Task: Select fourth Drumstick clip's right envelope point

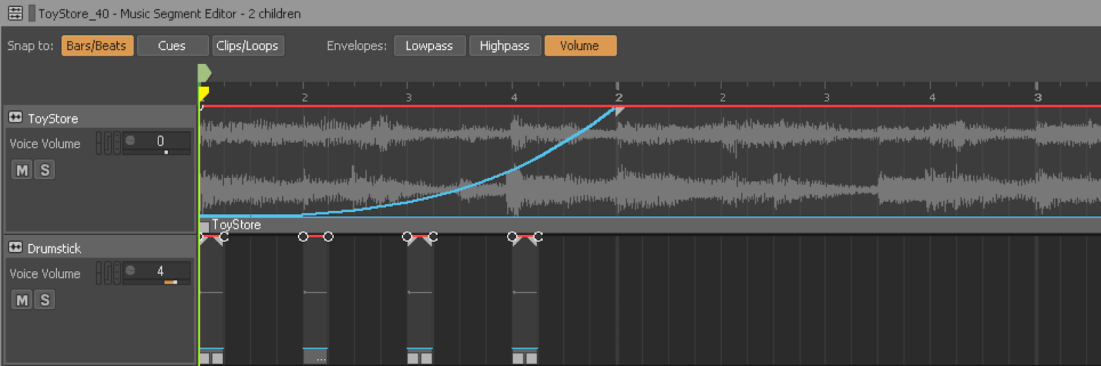Action: pos(538,237)
